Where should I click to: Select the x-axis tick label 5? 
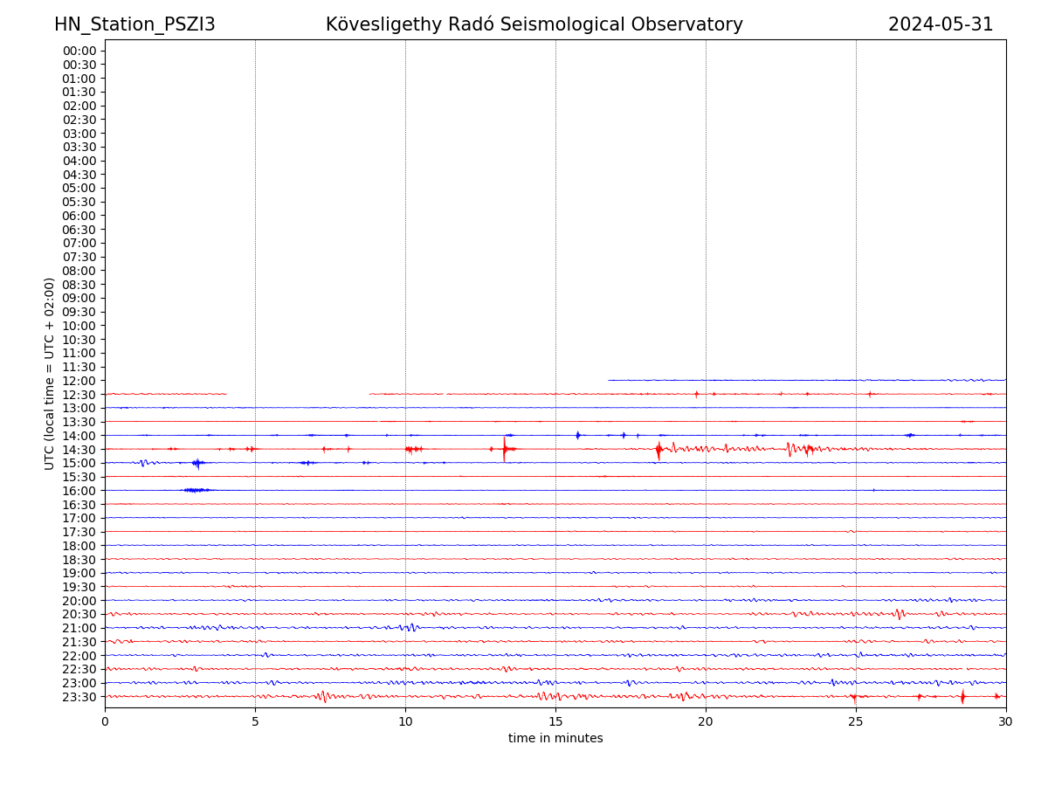click(x=255, y=721)
